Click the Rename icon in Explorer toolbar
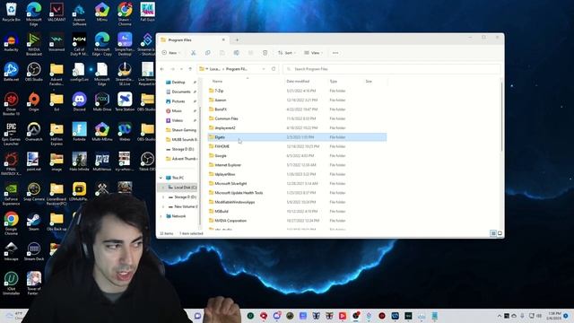 [x=237, y=53]
